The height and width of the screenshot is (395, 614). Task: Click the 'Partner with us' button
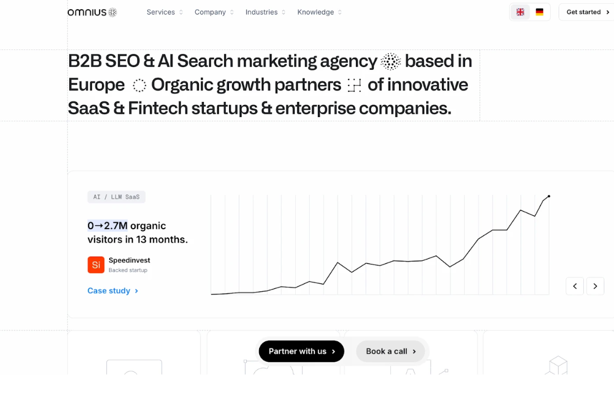coord(301,351)
